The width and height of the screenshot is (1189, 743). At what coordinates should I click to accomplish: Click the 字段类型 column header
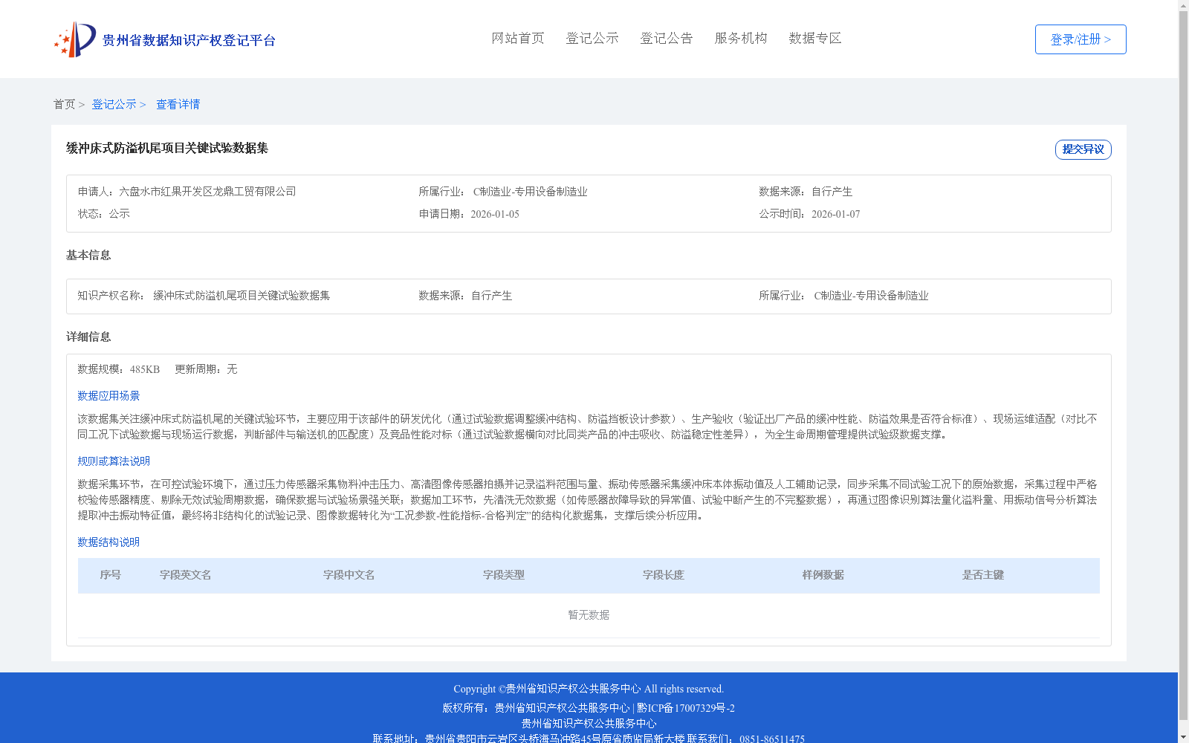pyautogui.click(x=504, y=575)
